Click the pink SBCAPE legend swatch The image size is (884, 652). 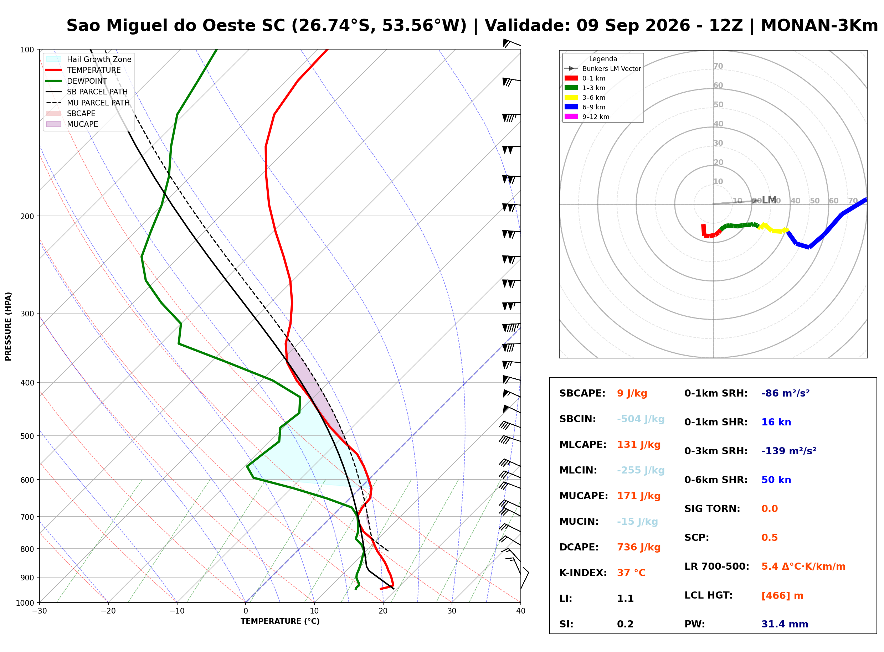pos(54,113)
